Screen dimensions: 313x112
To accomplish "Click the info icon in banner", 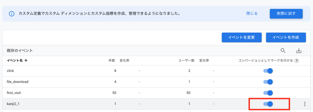I will pos(12,14).
